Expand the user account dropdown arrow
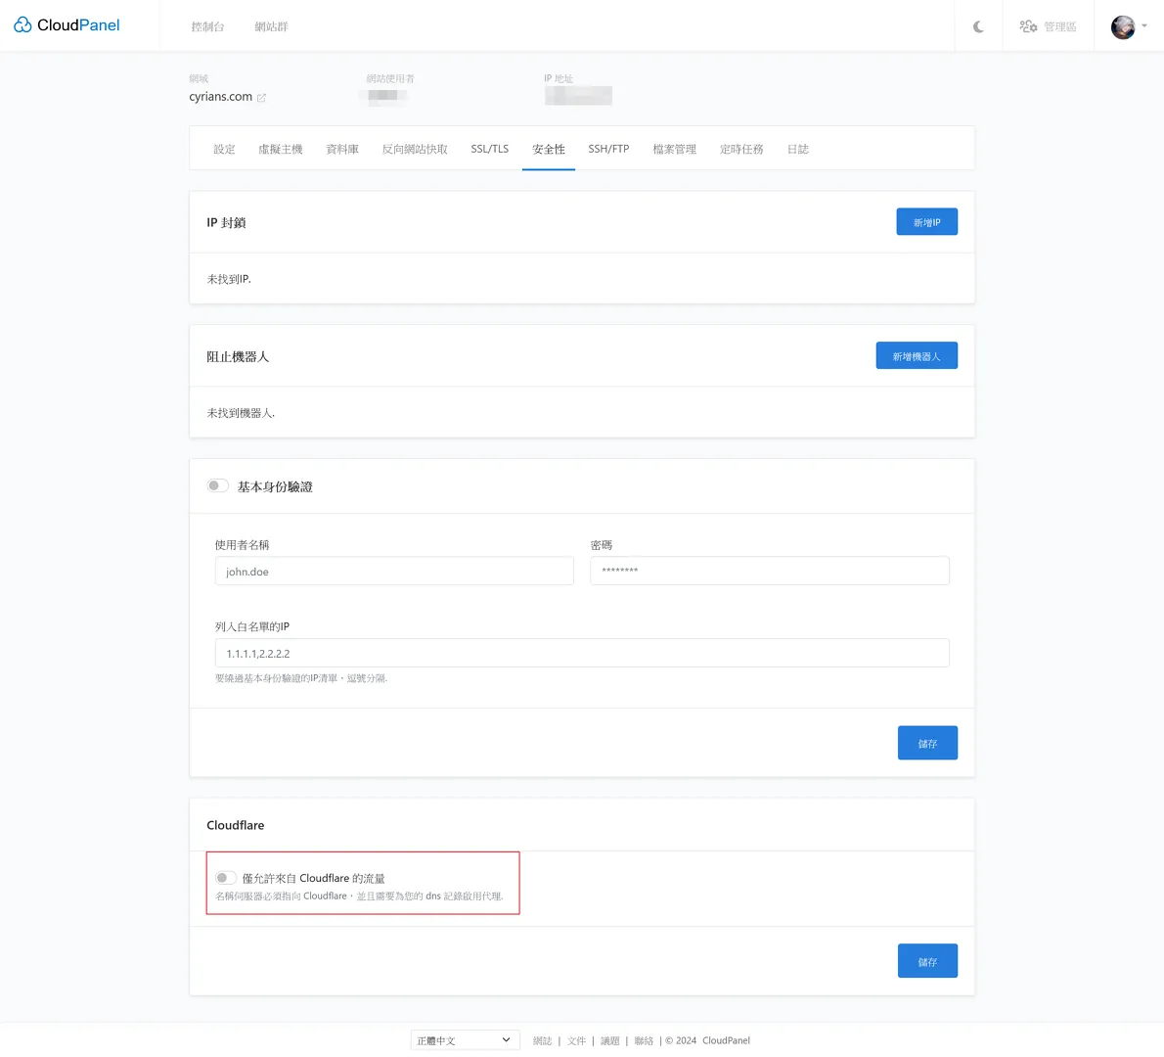The height and width of the screenshot is (1057, 1164). pyautogui.click(x=1144, y=26)
